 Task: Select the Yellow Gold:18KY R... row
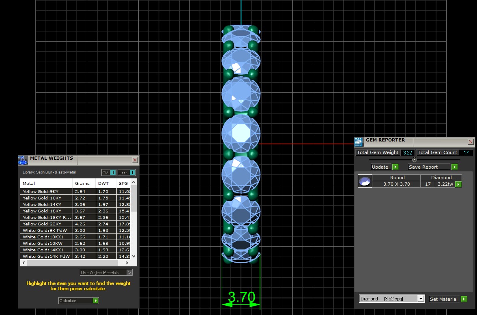click(75, 217)
